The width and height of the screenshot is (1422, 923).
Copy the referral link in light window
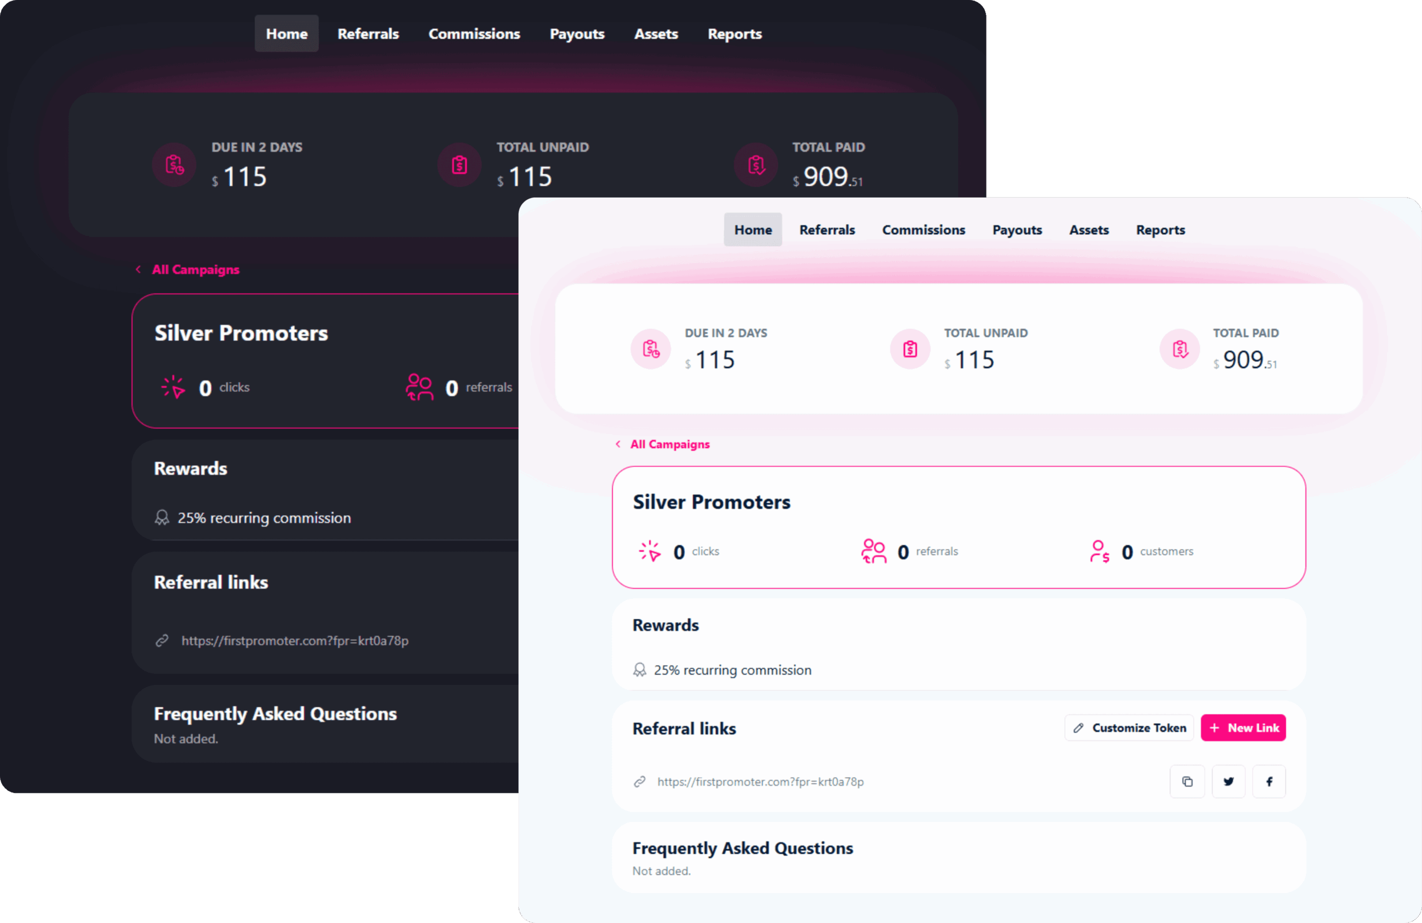pos(1186,781)
